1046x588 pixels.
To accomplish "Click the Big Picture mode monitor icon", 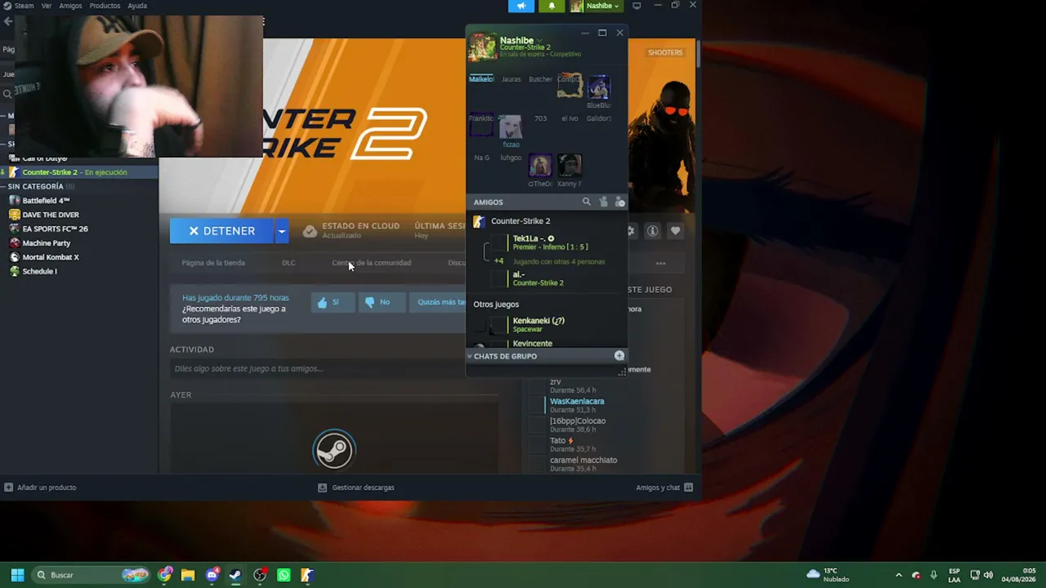I will (x=637, y=6).
